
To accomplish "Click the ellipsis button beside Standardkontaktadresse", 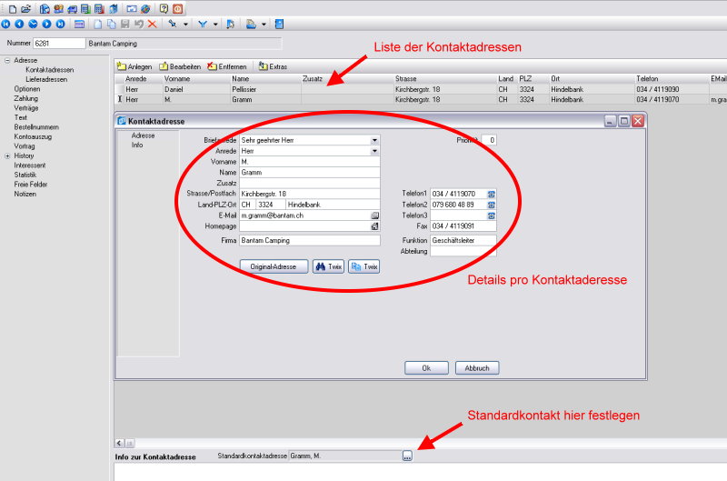I will click(x=407, y=456).
